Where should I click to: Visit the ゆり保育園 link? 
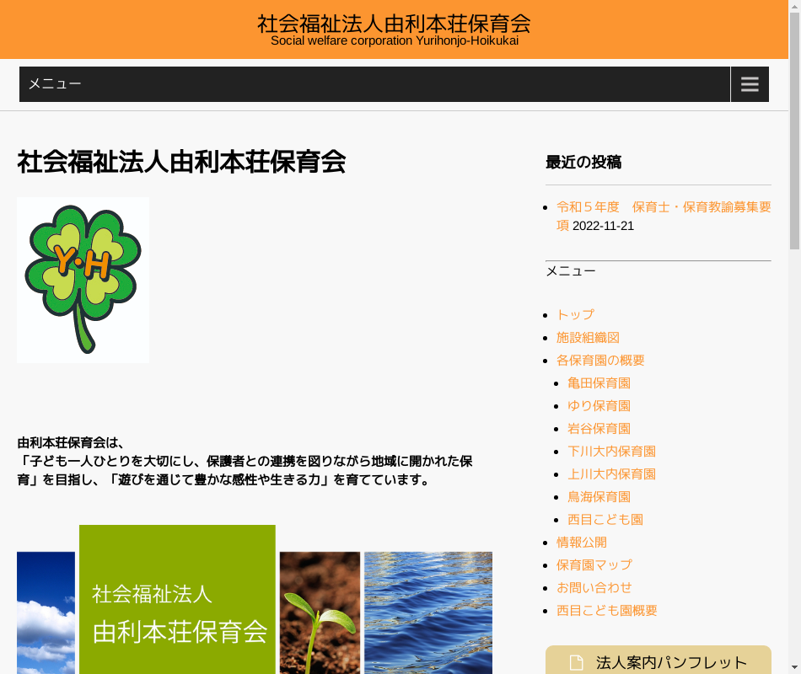[599, 405]
